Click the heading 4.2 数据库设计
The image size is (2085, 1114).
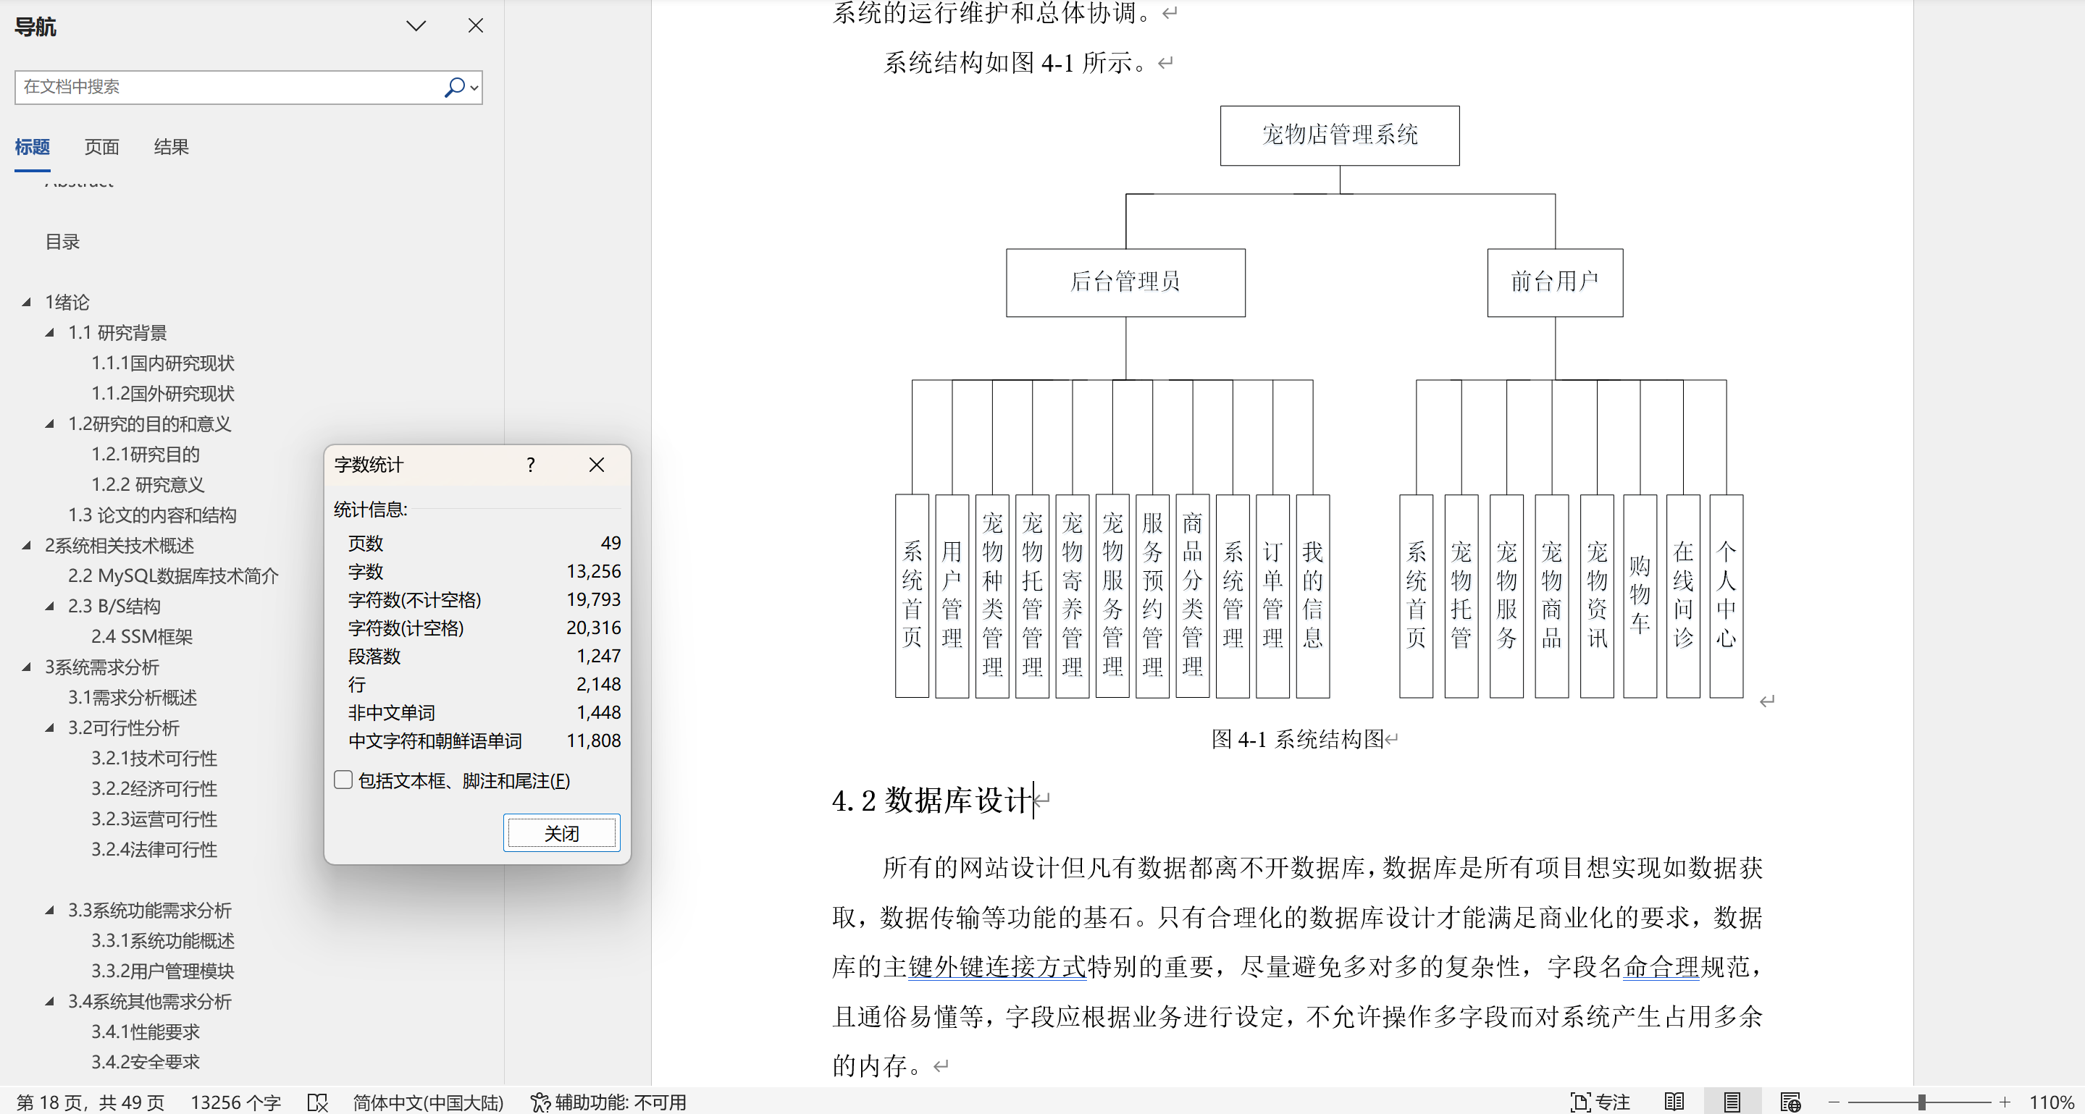933,800
